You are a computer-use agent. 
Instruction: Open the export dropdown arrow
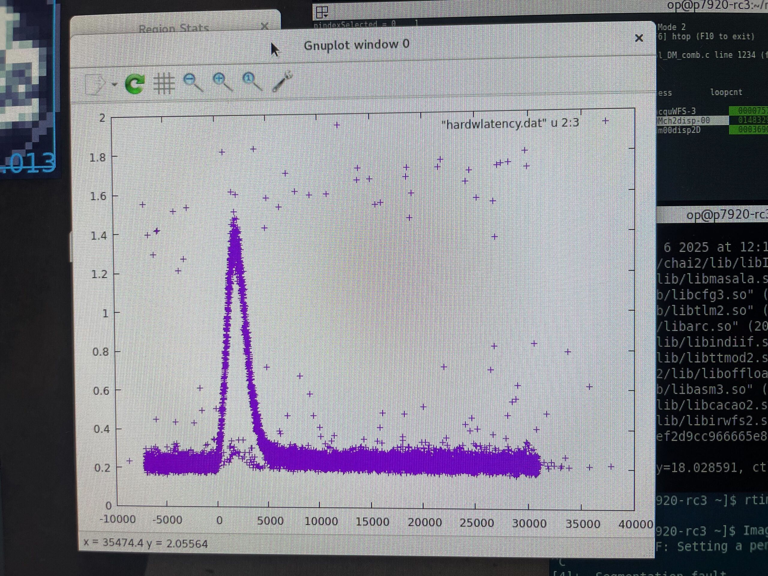point(114,84)
